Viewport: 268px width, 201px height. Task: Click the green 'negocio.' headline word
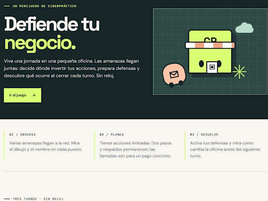(x=40, y=43)
